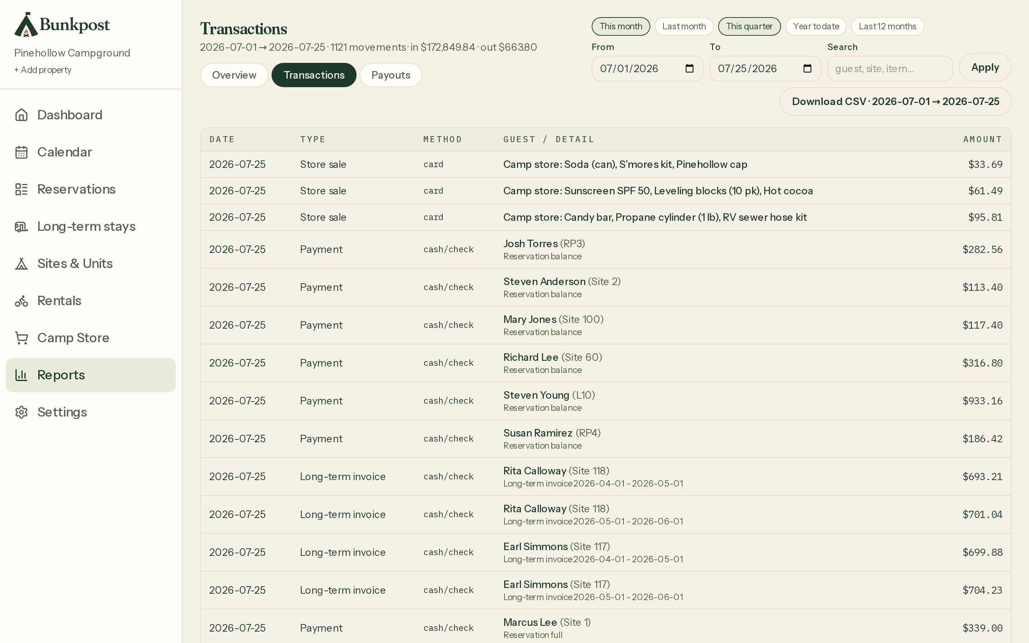Open the Steven Anderson guest link
The image size is (1029, 643).
pyautogui.click(x=544, y=281)
